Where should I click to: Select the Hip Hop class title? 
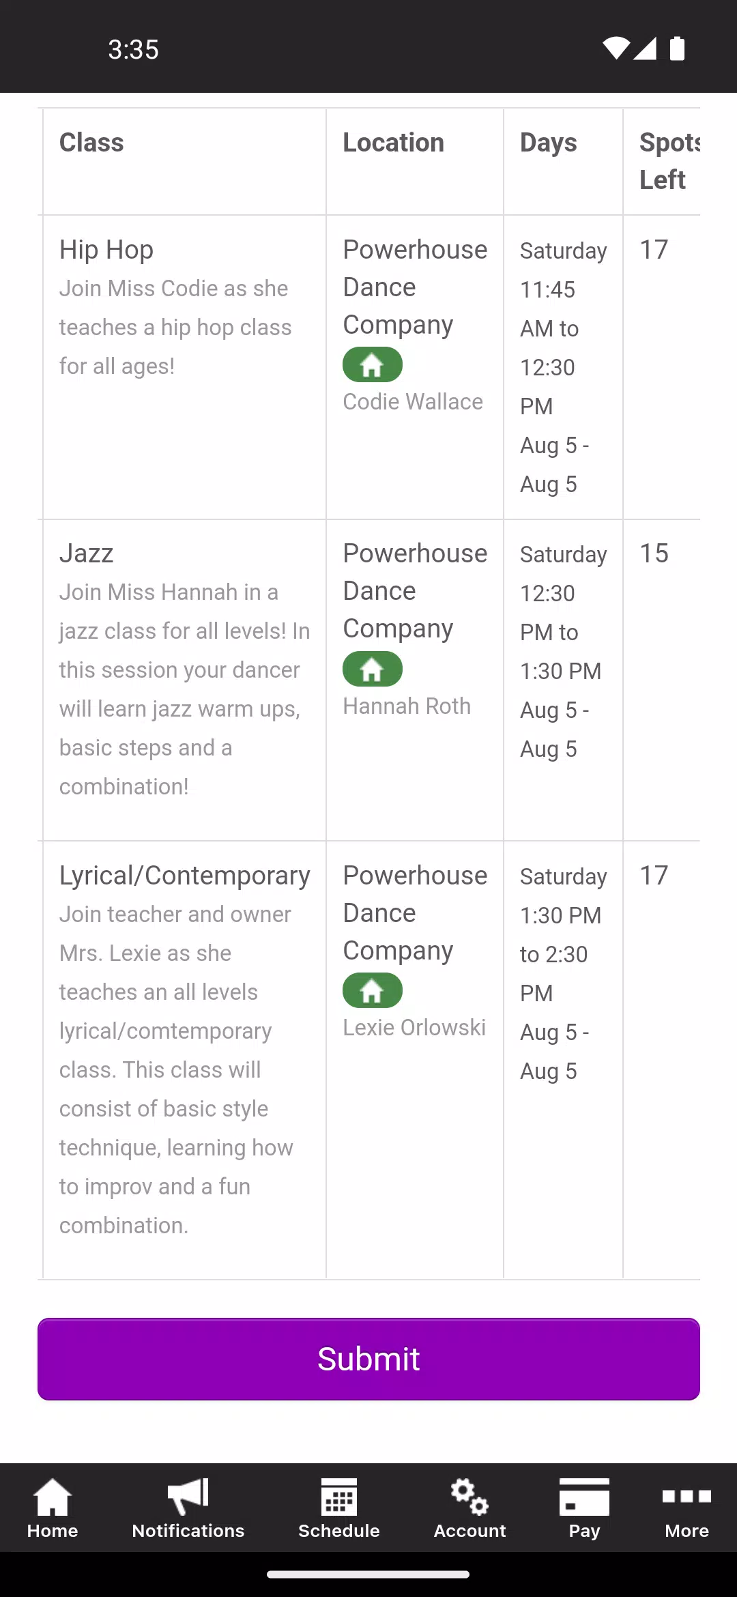[106, 250]
